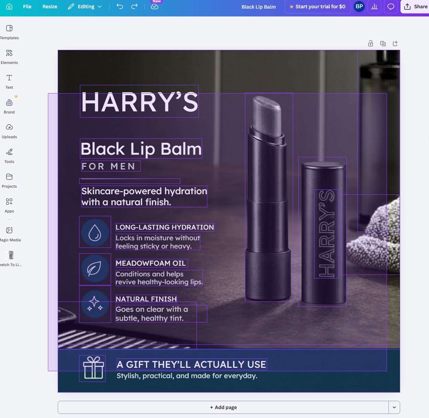The image size is (429, 418).
Task: Click the Add page button
Action: pyautogui.click(x=223, y=407)
